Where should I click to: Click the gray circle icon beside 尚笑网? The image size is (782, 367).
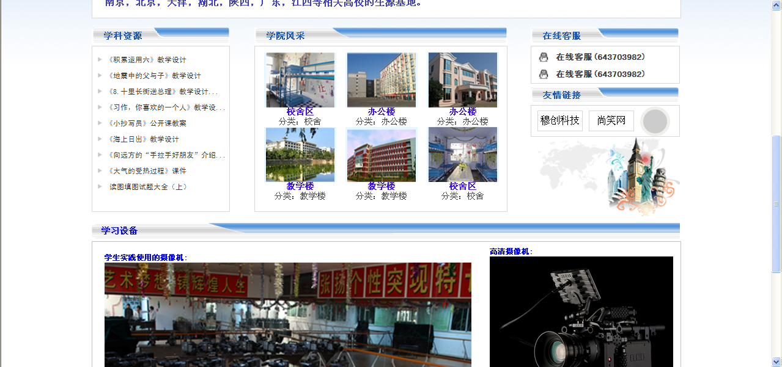(x=655, y=121)
